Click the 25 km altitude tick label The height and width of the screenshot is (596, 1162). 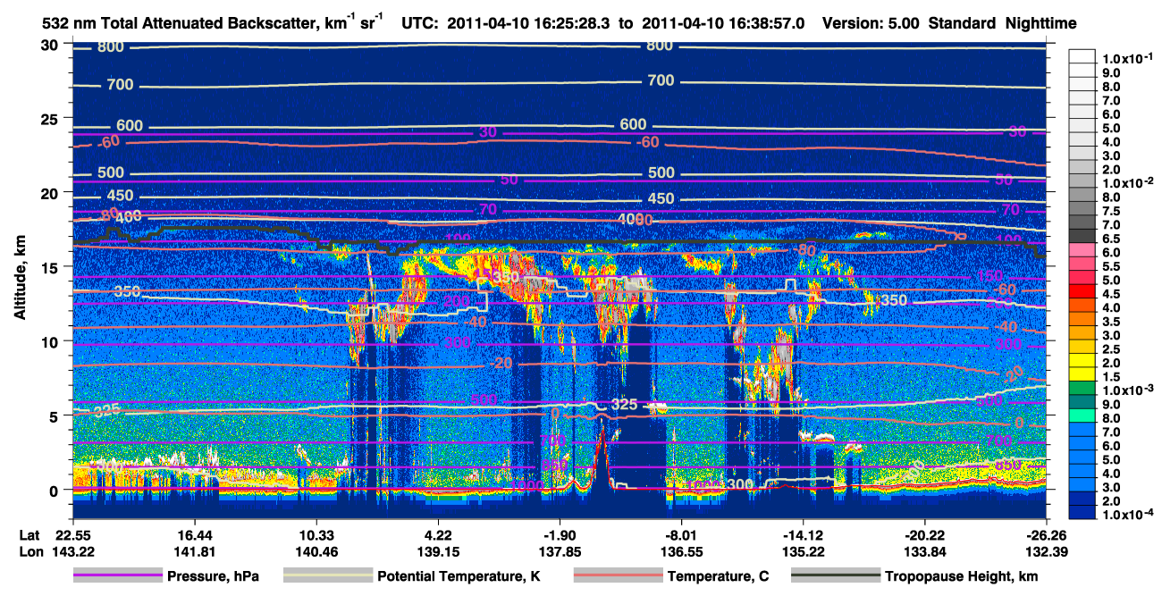point(51,118)
